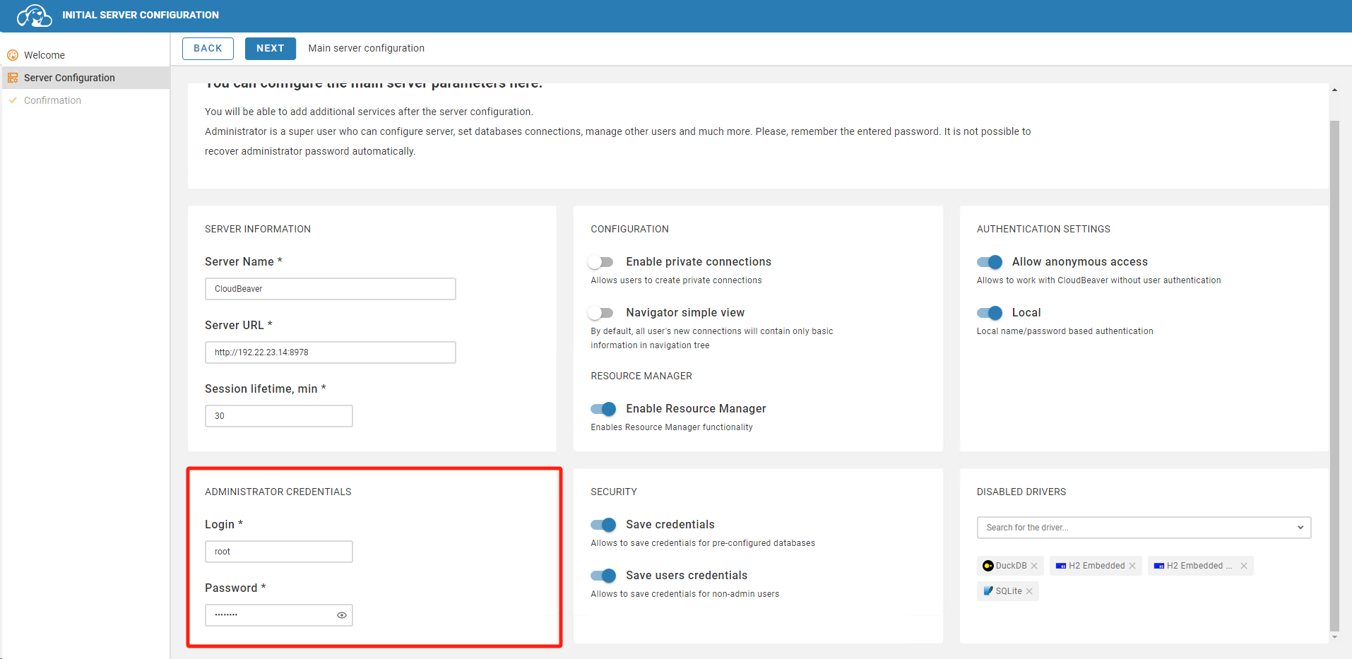Focus the Server URL input field
This screenshot has height=659, width=1352.
(330, 352)
